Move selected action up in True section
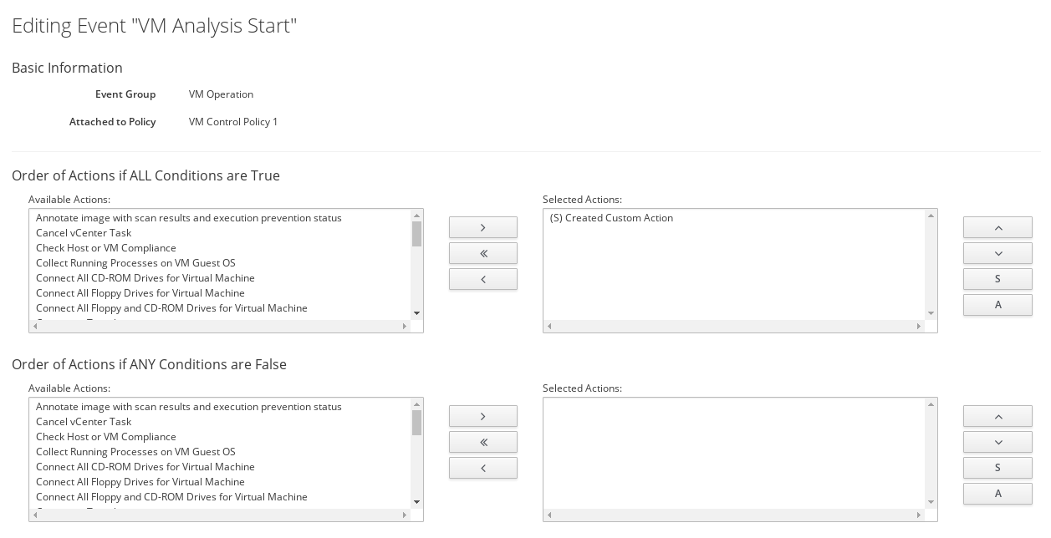The width and height of the screenshot is (1051, 538). (x=997, y=227)
